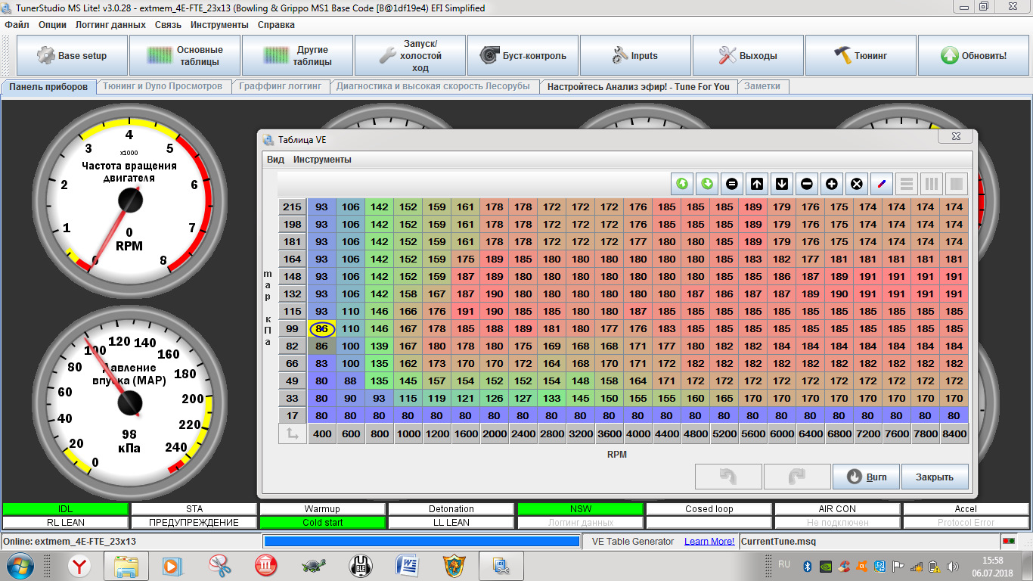Click the green up-arrow icon in VE table toolbar
The height and width of the screenshot is (581, 1033).
(682, 183)
